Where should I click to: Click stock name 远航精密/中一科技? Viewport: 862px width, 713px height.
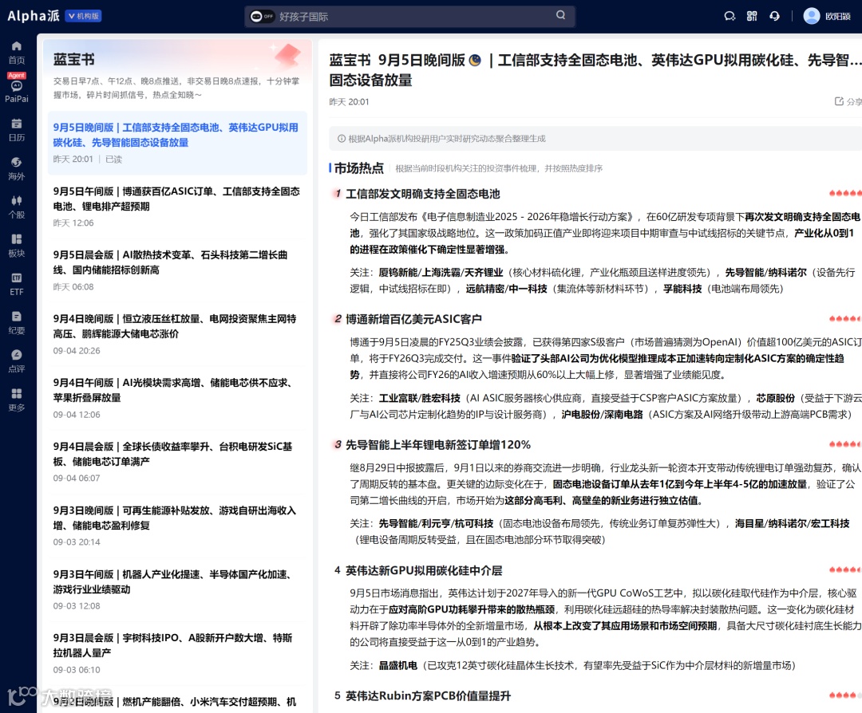click(x=506, y=289)
